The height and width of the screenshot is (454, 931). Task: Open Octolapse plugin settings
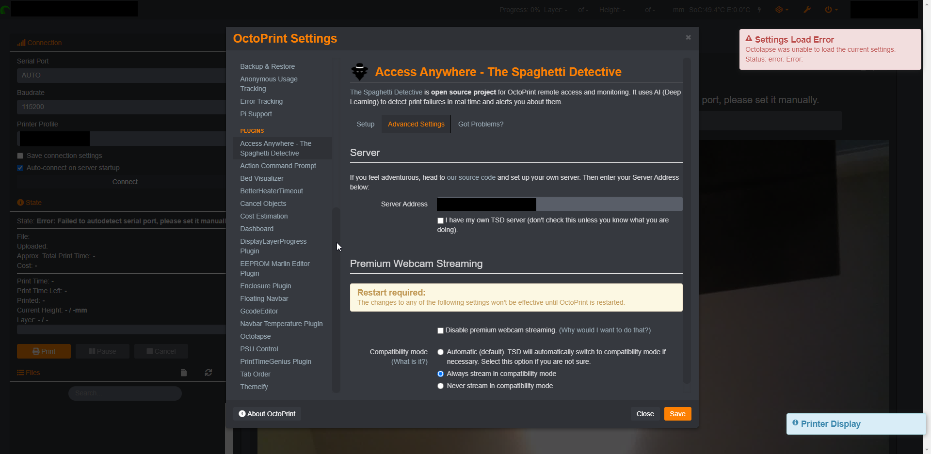tap(256, 336)
